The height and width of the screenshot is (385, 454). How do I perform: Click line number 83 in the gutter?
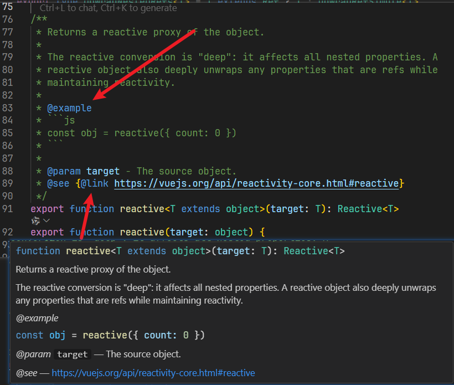8,108
